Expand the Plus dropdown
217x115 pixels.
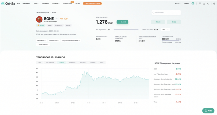(x=78, y=4)
